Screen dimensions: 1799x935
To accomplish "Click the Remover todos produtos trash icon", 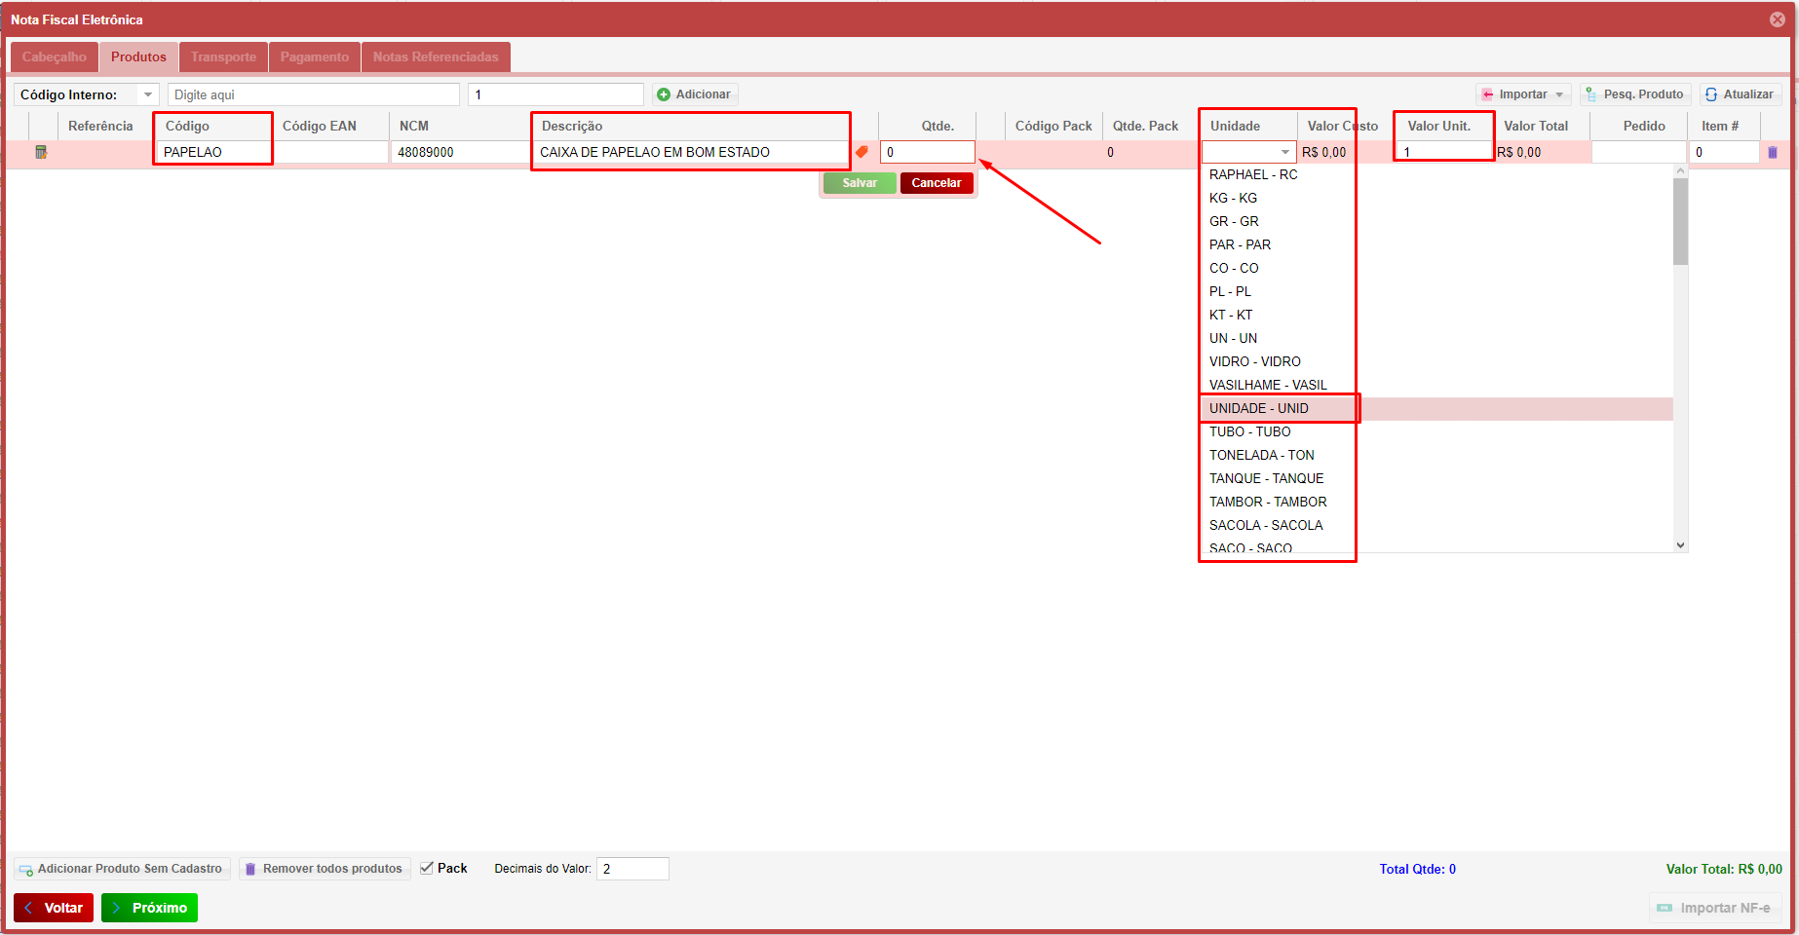I will (x=250, y=869).
